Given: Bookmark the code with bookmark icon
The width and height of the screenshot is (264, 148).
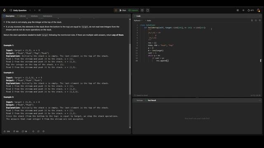Looking at the screenshot, I should (252, 21).
